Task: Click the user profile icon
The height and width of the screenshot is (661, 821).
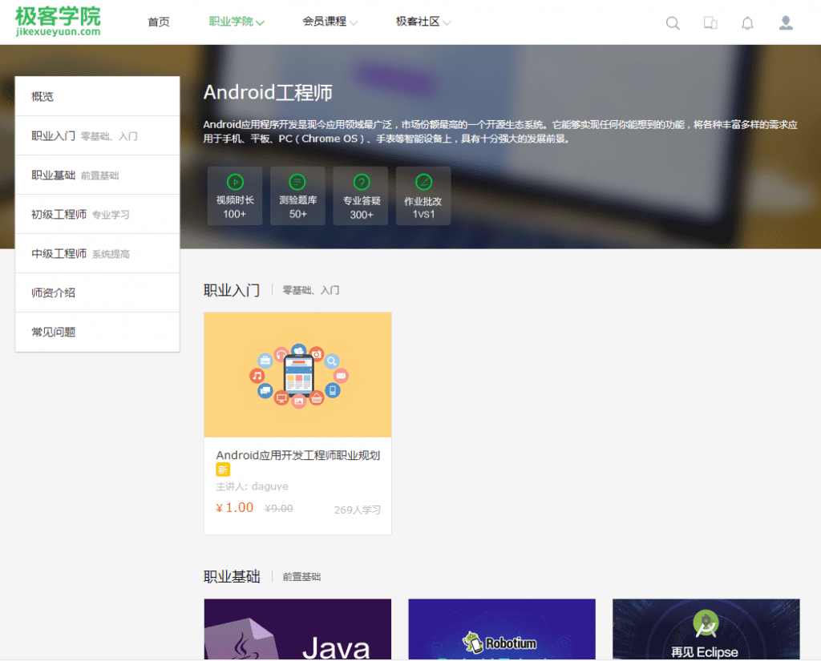Action: pyautogui.click(x=786, y=23)
